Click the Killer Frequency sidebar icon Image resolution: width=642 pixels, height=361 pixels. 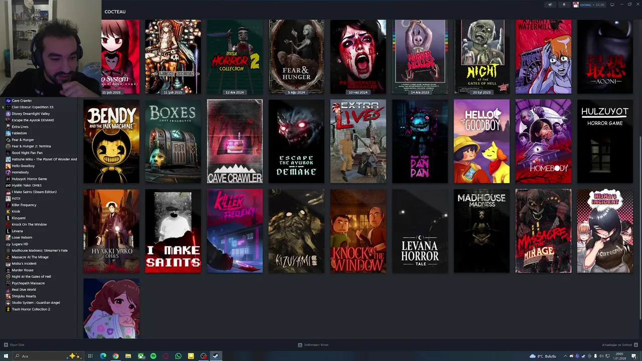[x=8, y=205]
